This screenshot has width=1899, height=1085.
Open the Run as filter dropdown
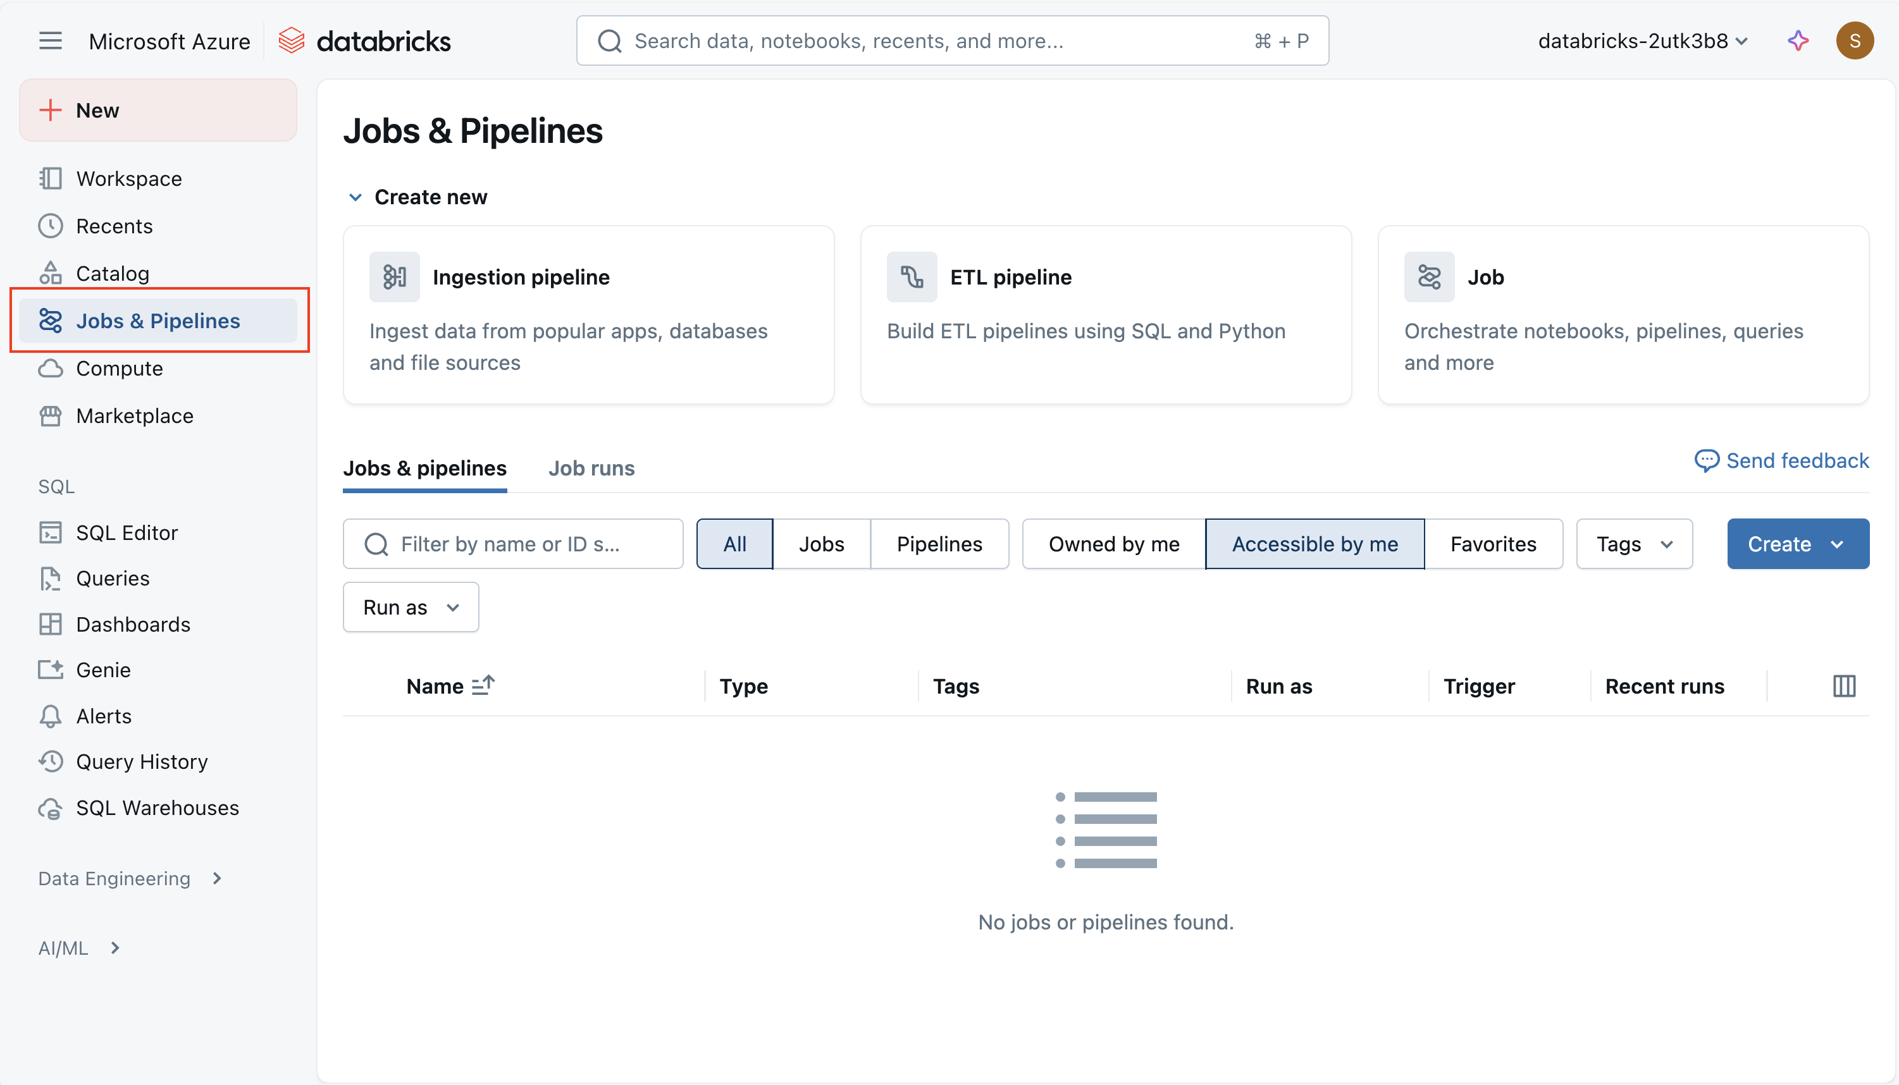coord(411,608)
